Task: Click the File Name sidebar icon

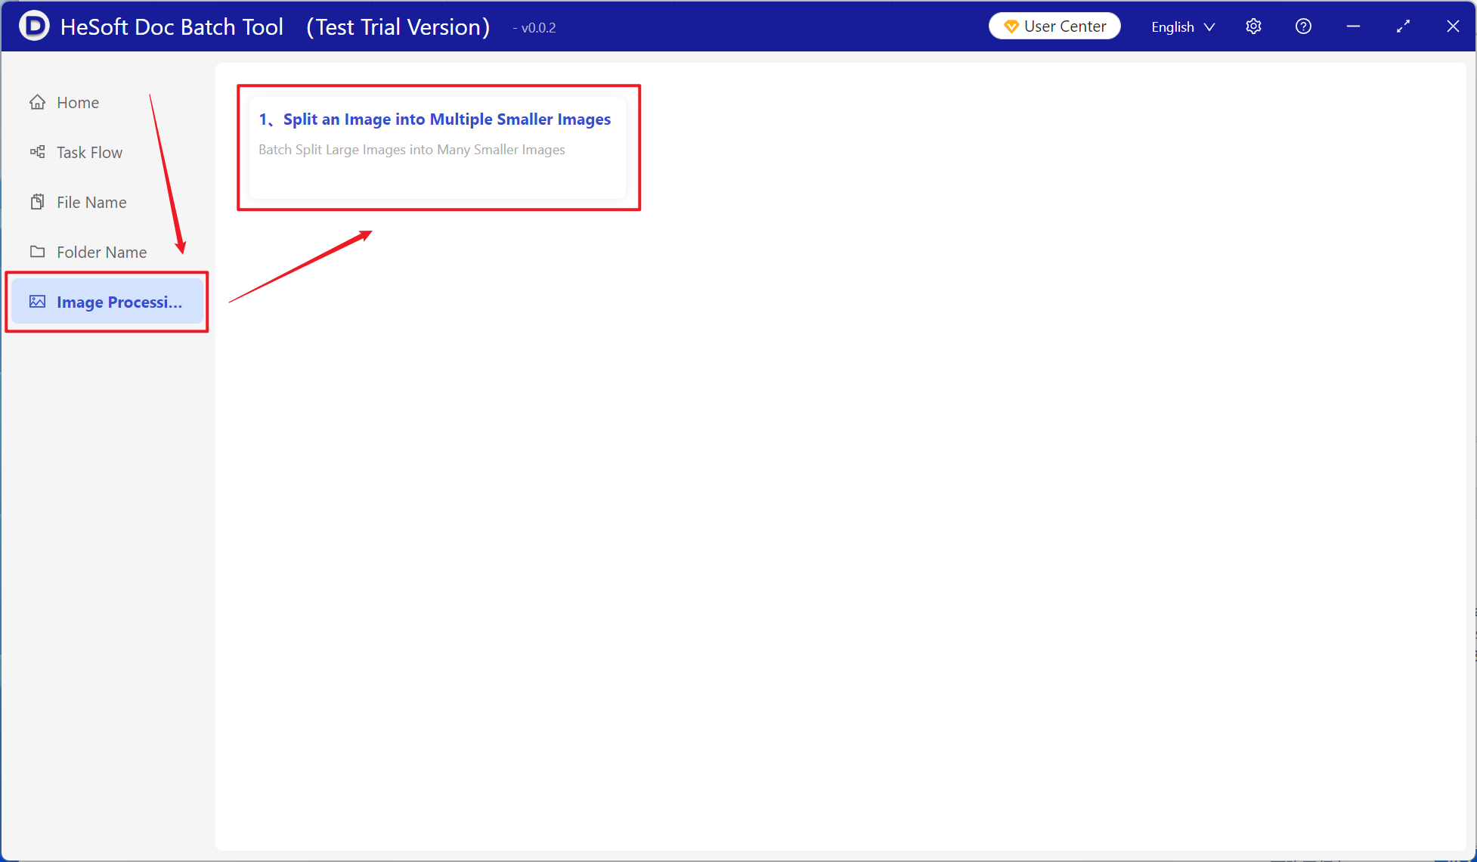Action: pyautogui.click(x=37, y=202)
